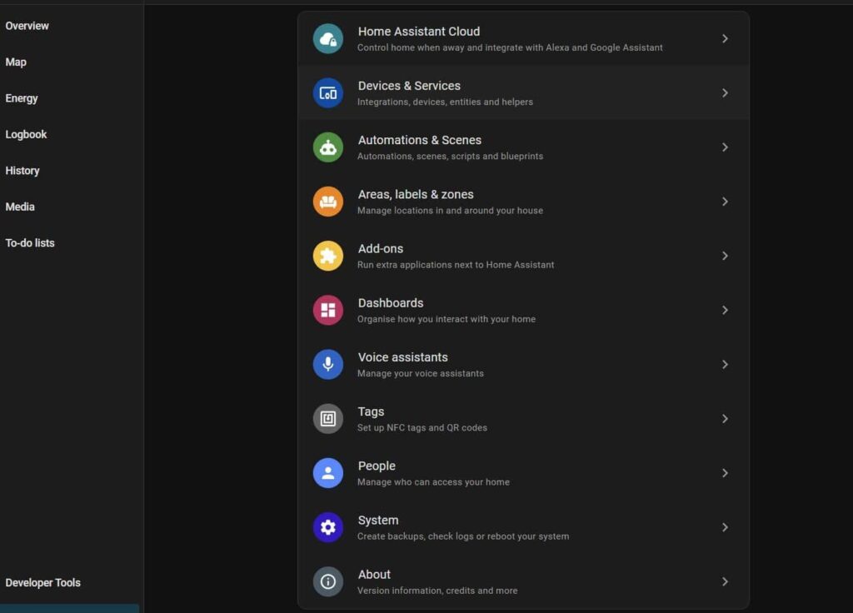Open the System title

pos(378,521)
